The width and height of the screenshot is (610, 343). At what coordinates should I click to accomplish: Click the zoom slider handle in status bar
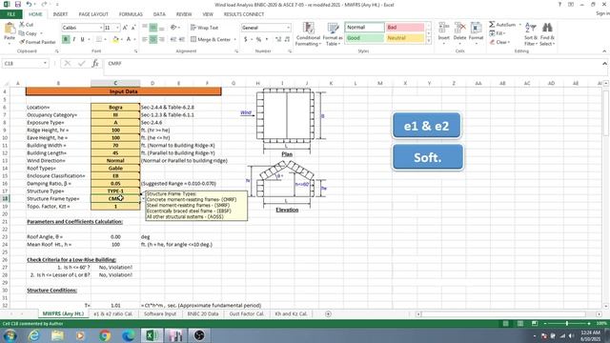567,324
